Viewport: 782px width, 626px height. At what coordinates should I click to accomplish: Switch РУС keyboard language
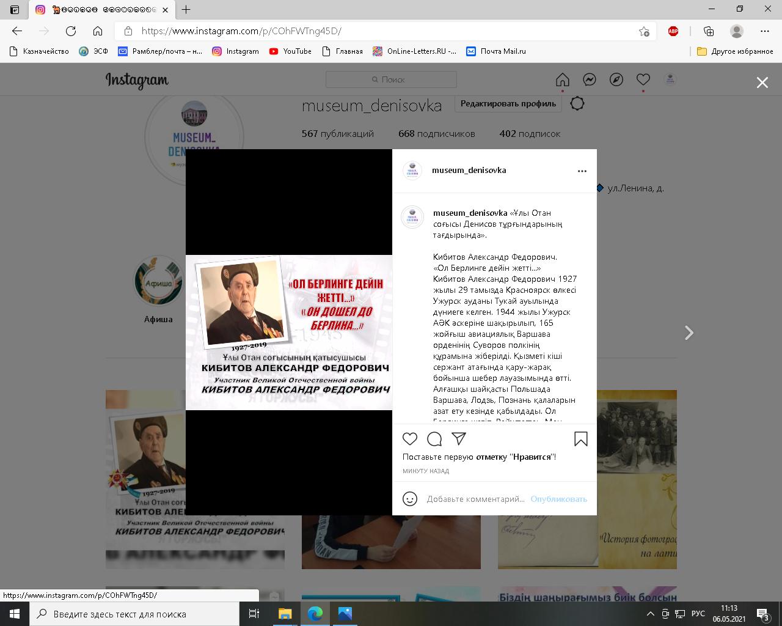pos(698,614)
